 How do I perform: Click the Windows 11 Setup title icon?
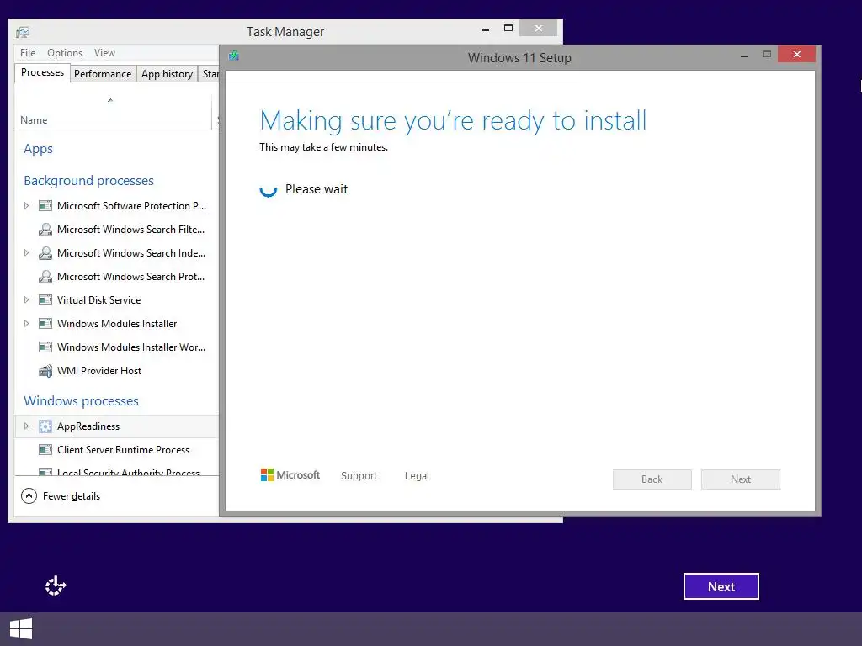[x=234, y=56]
